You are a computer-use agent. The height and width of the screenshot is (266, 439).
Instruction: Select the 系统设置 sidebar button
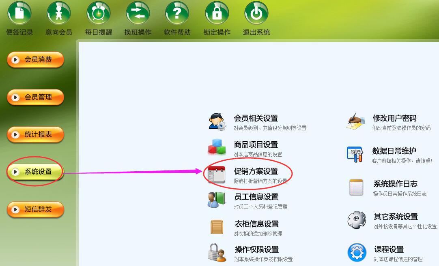point(36,172)
